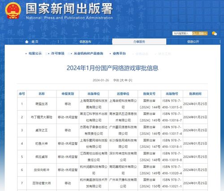Screen dimensions: 224x191
Task: Open the 信息公开 navigation tab
Action: (x=193, y=42)
